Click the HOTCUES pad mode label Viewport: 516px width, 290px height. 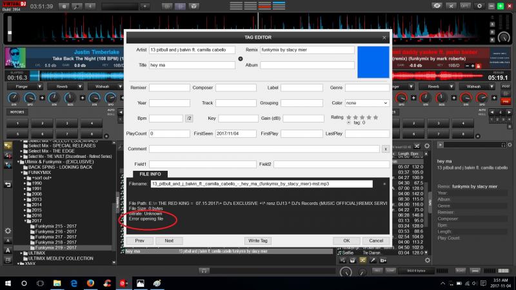click(x=17, y=112)
